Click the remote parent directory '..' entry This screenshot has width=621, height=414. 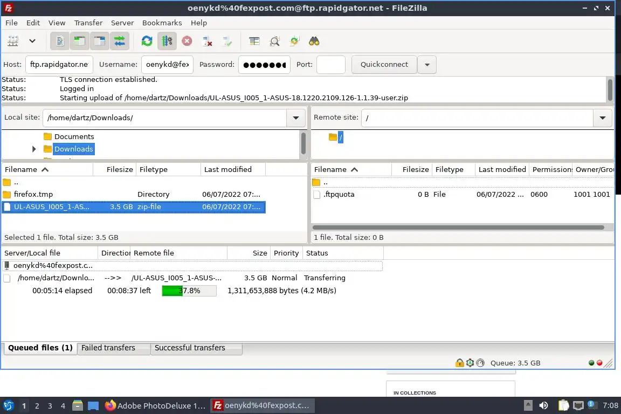(x=462, y=182)
